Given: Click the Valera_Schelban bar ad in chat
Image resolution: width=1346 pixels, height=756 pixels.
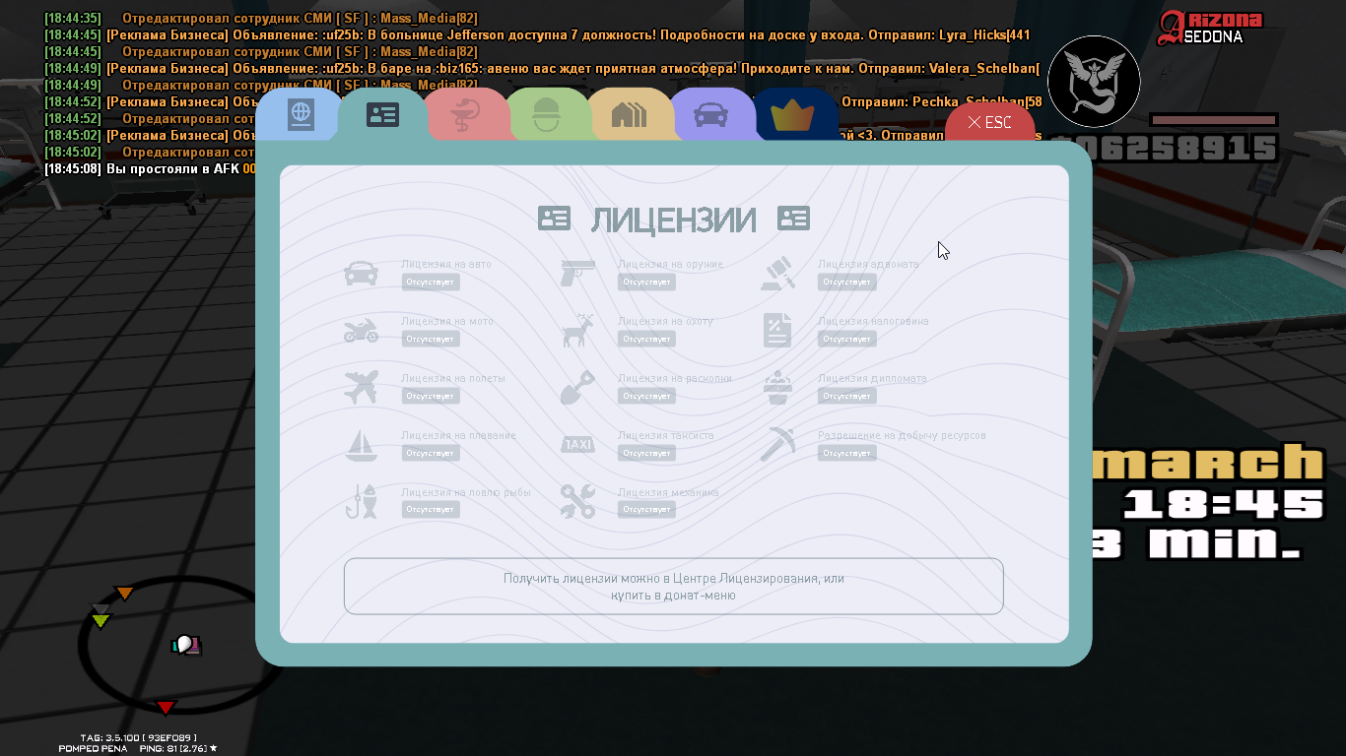Looking at the screenshot, I should [542, 69].
